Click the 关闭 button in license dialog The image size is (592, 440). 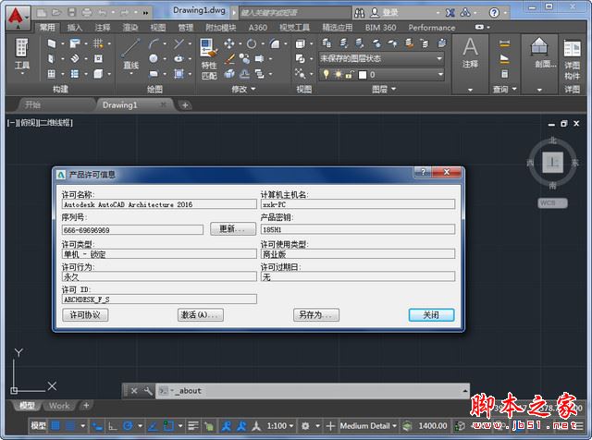point(431,315)
